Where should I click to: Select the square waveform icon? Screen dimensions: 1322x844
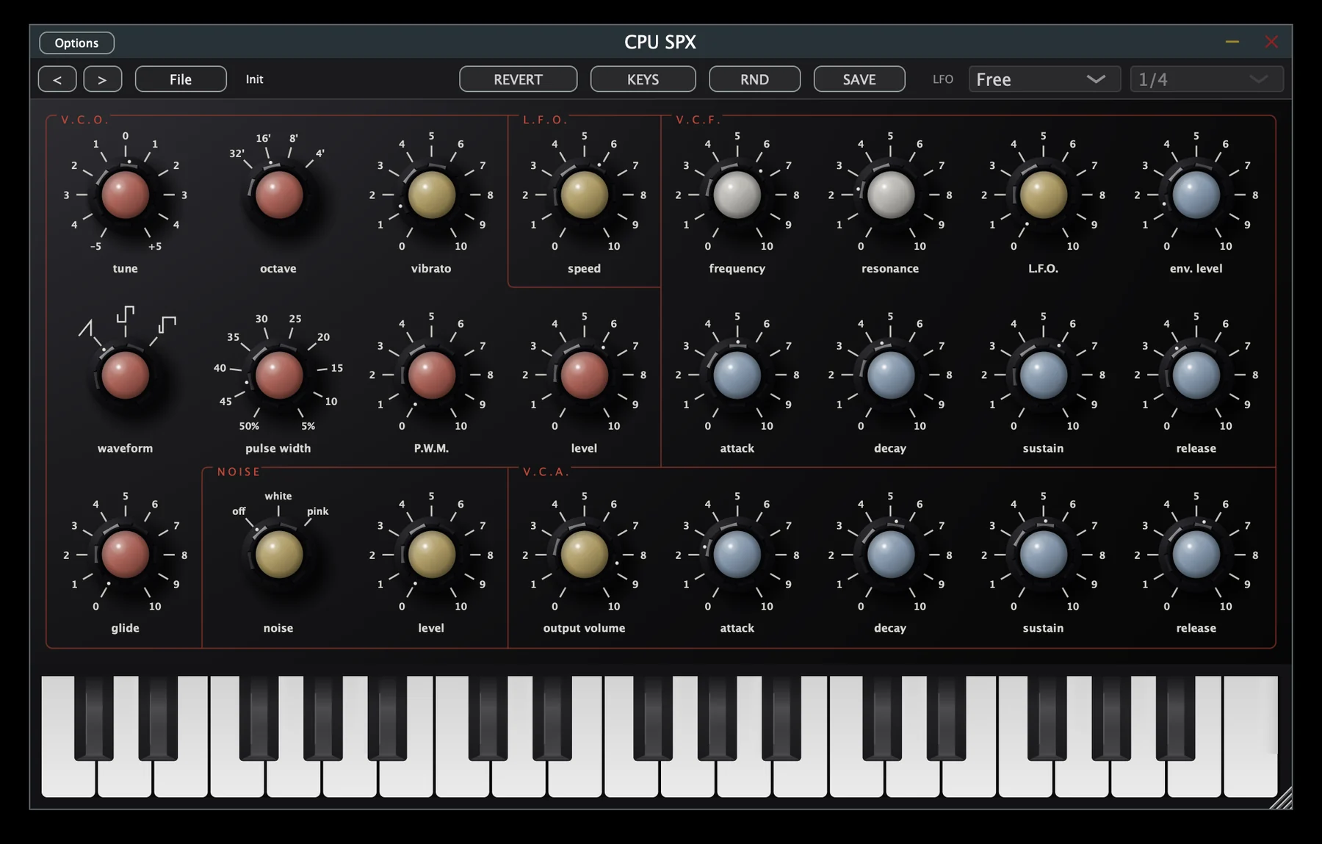click(x=167, y=324)
